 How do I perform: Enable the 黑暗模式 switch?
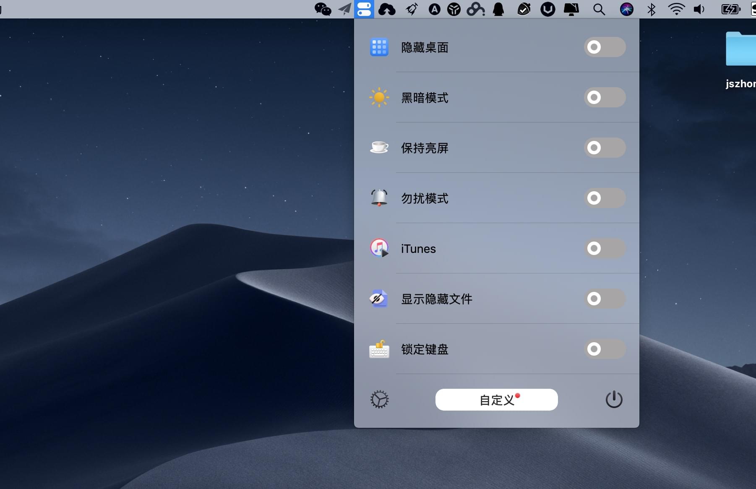tap(605, 97)
